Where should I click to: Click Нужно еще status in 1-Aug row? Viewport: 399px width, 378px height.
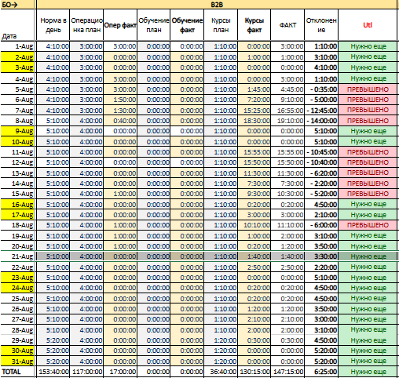tap(368, 46)
